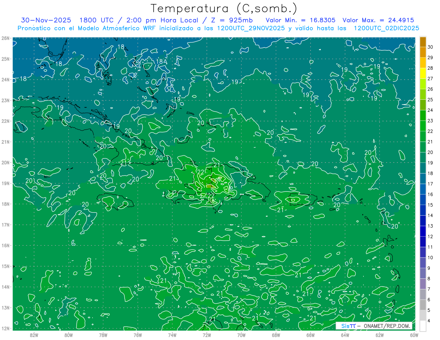The width and height of the screenshot is (440, 340).
Task: Click the 'Sisπ' logo in credit box
Action: click(x=348, y=326)
